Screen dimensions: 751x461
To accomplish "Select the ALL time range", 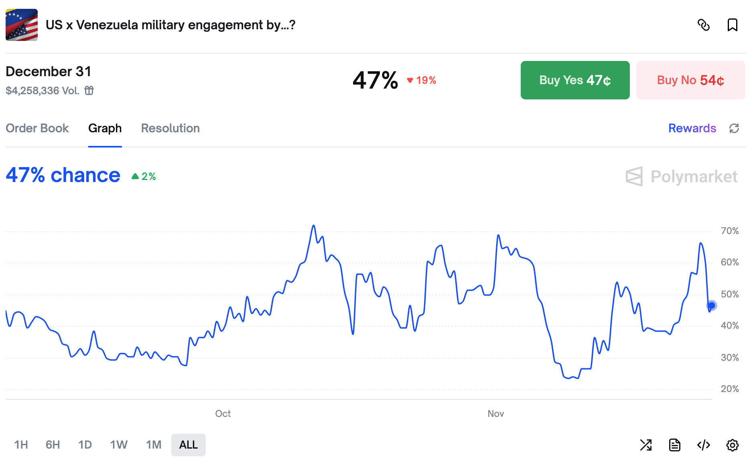I will click(189, 445).
